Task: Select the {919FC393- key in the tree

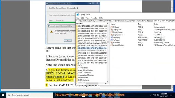Action: point(92,56)
